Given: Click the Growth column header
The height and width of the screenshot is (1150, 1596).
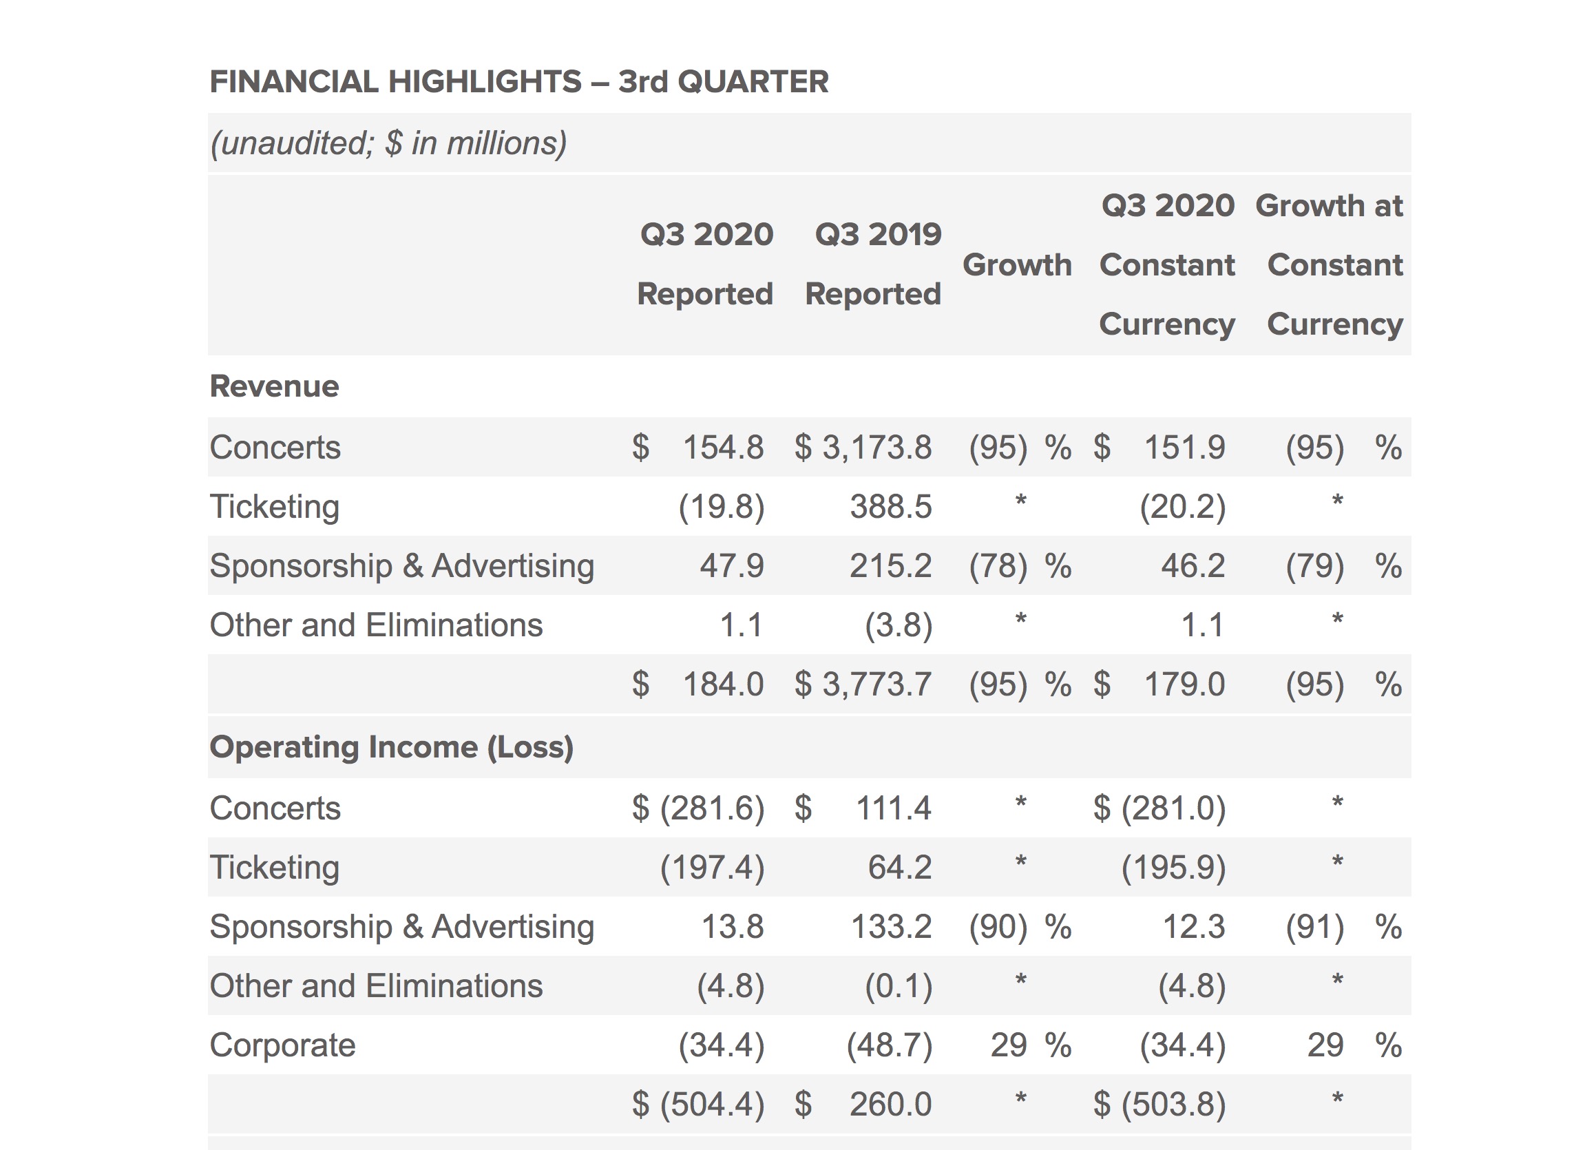Looking at the screenshot, I should [x=1017, y=265].
